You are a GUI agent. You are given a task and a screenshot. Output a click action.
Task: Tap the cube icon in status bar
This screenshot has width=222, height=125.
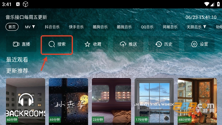(x=26, y=4)
